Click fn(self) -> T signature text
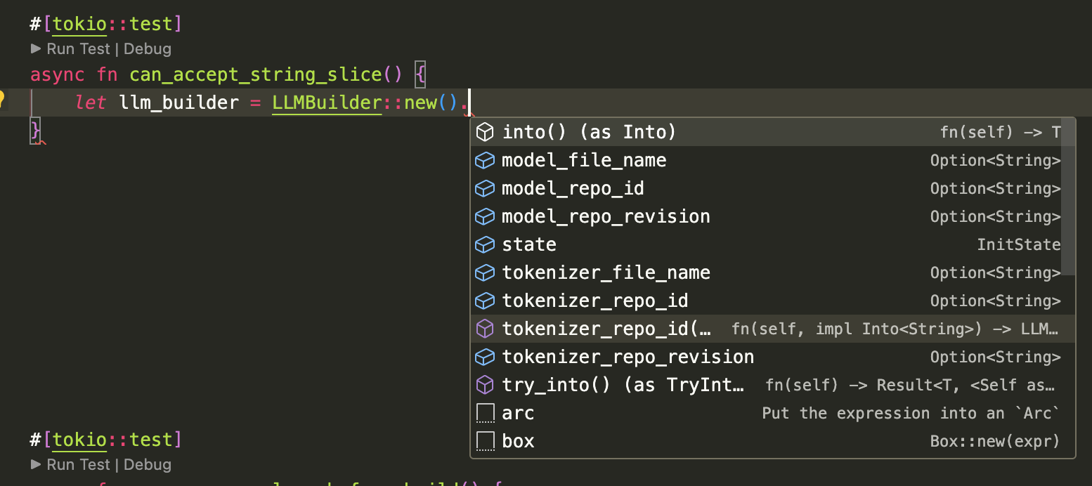This screenshot has width=1092, height=486. pyautogui.click(x=1000, y=132)
